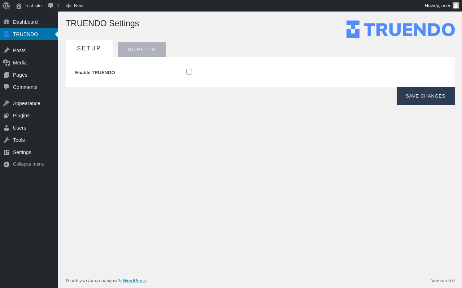The width and height of the screenshot is (462, 288).
Task: Click the Users person icon
Action: point(6,128)
